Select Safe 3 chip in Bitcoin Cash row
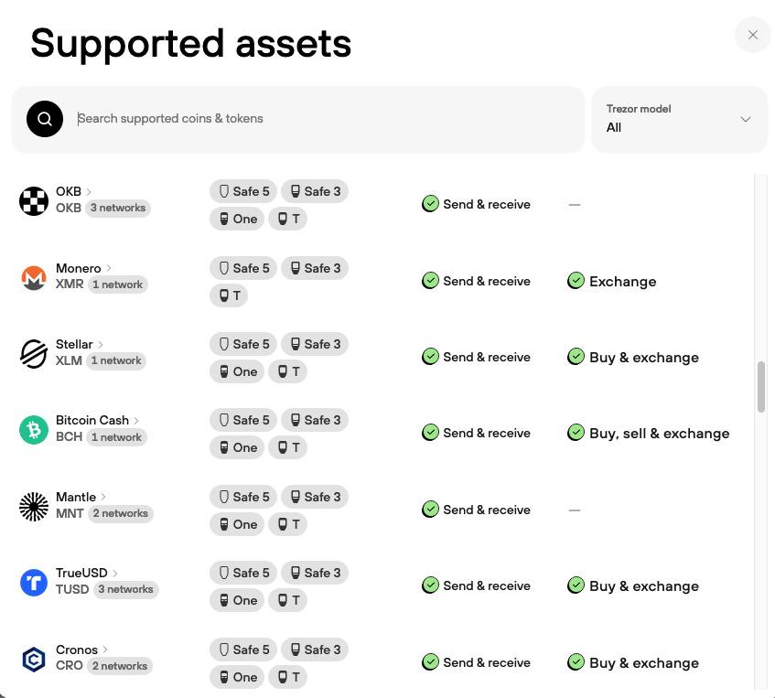 click(315, 420)
